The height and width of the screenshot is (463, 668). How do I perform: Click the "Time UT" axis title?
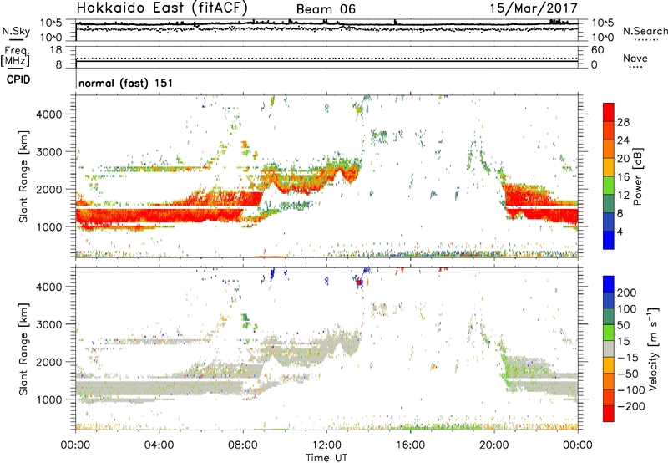coord(326,458)
